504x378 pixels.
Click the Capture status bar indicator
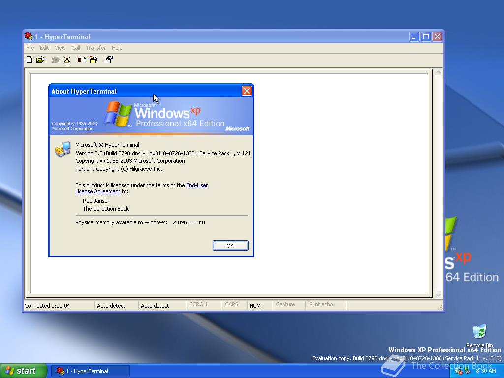(285, 304)
